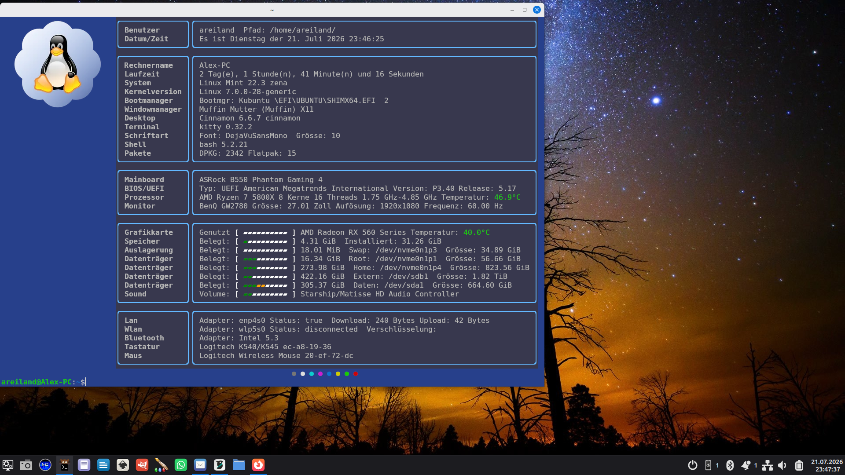Click the Sound volume bar

coord(265,294)
